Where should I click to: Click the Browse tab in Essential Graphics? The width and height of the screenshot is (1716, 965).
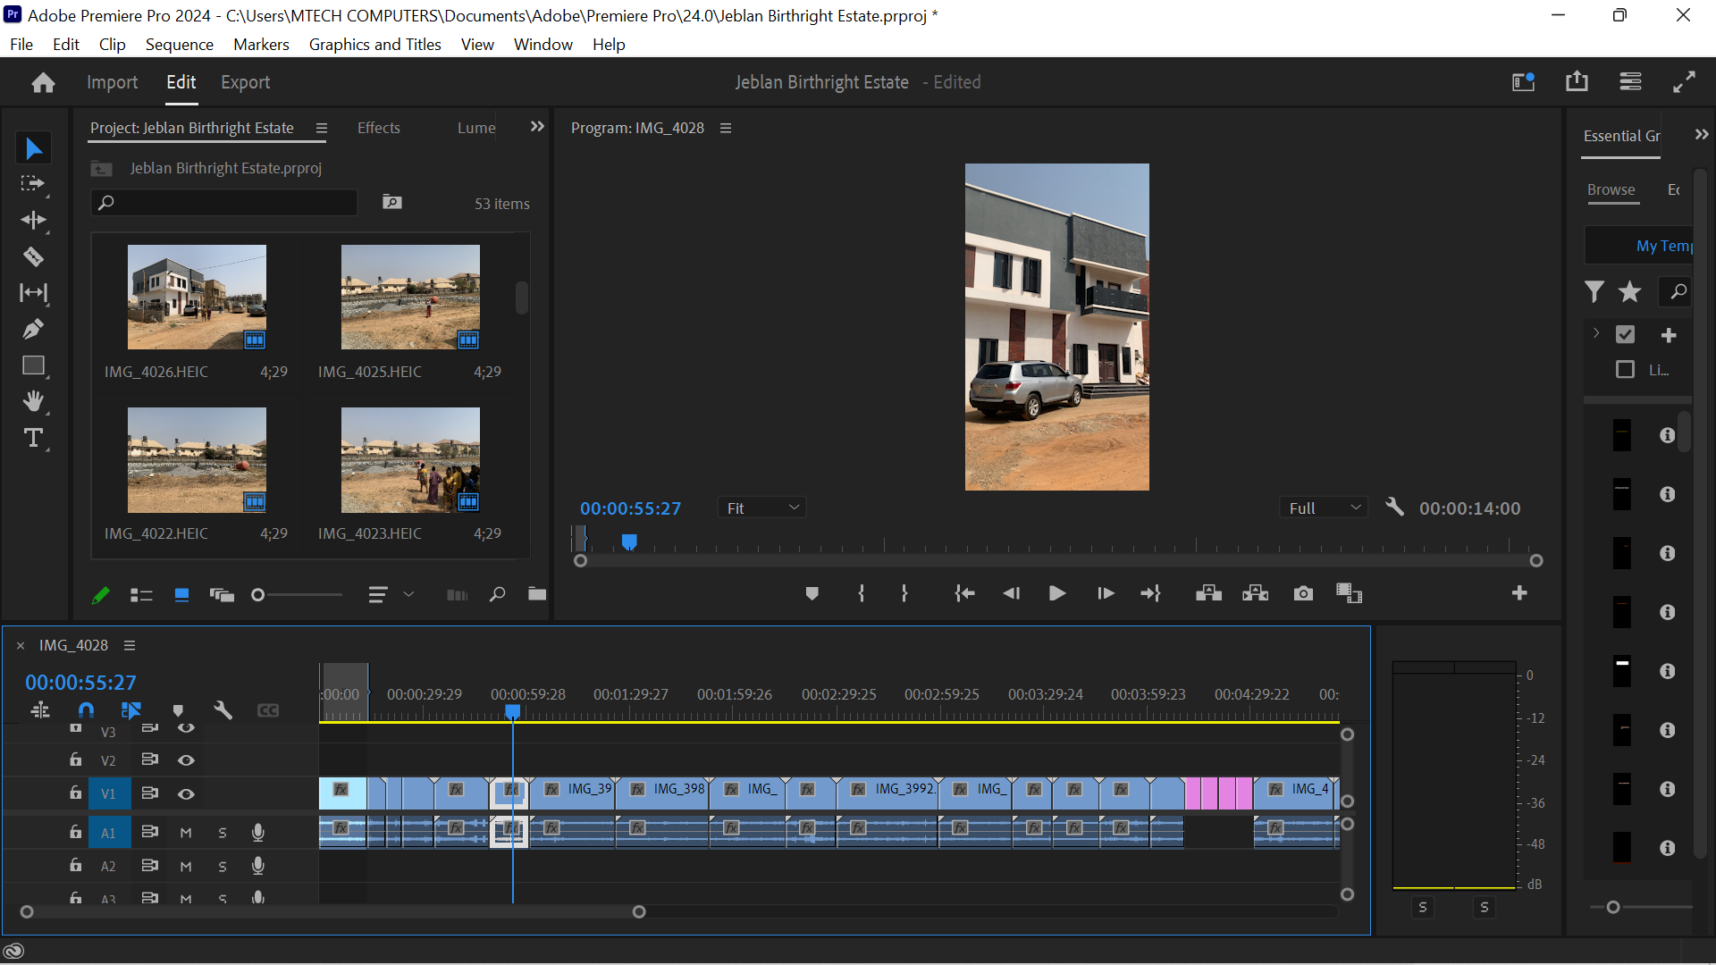click(1611, 189)
